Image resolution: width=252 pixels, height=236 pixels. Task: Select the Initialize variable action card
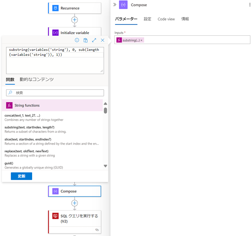[x=75, y=32]
